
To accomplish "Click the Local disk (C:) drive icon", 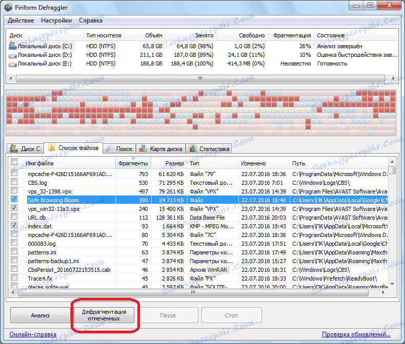I will pyautogui.click(x=13, y=46).
